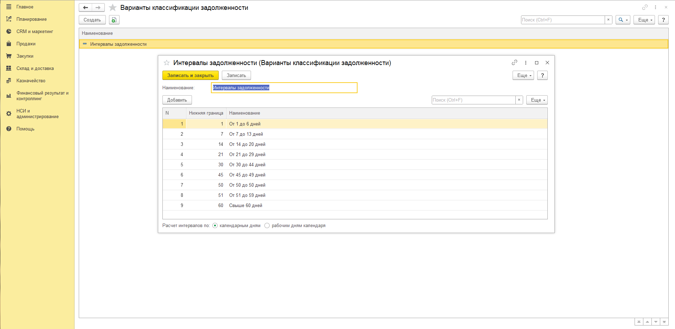Get link icon in main window header
Viewport: 675px width, 329px height.
645,7
